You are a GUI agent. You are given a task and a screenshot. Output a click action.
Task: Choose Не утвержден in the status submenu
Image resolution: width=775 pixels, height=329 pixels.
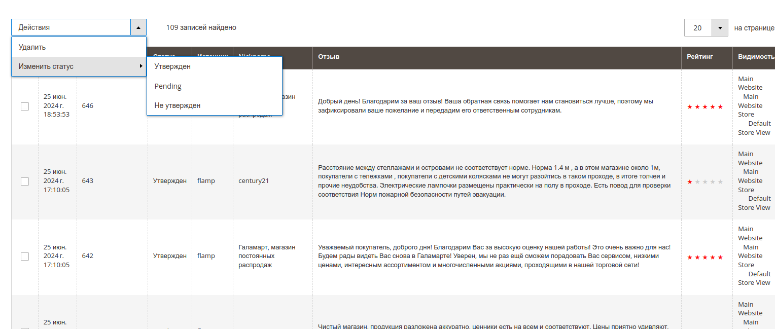click(178, 105)
